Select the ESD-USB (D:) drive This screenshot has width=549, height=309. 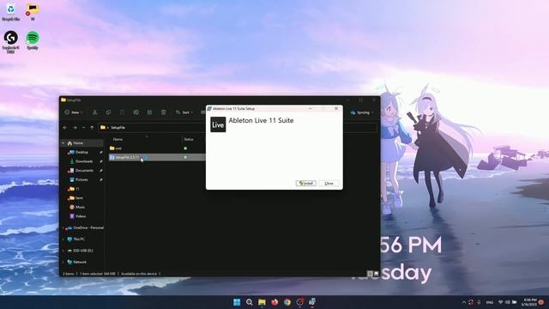tap(82, 251)
